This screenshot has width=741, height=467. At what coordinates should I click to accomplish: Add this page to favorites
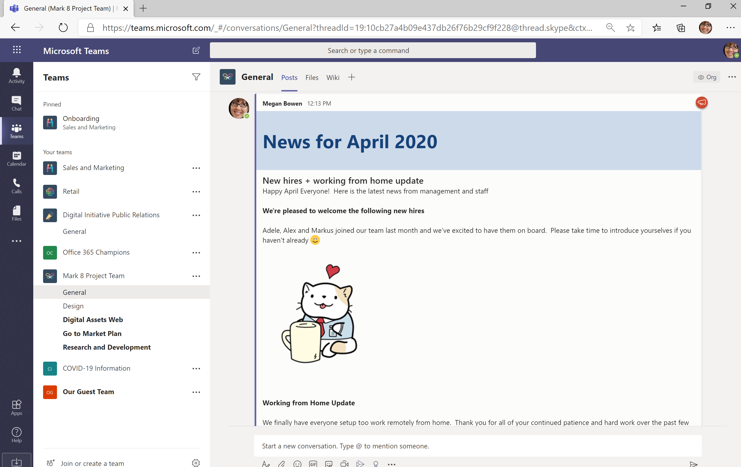(630, 28)
